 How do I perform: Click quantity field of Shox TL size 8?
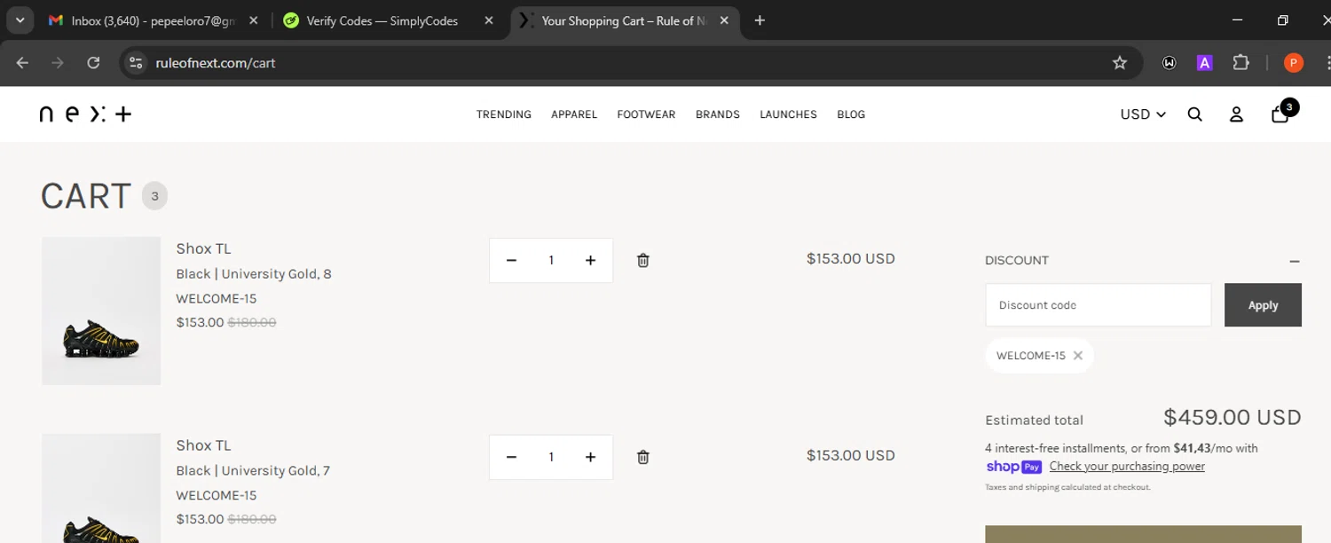551,260
